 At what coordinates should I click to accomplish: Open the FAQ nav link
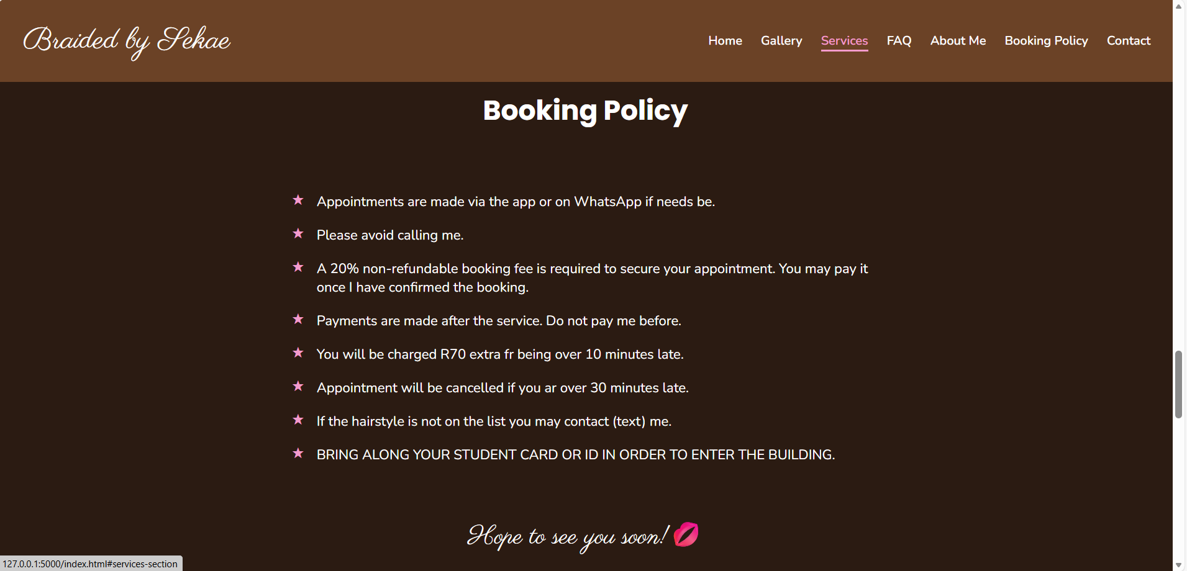coord(899,41)
